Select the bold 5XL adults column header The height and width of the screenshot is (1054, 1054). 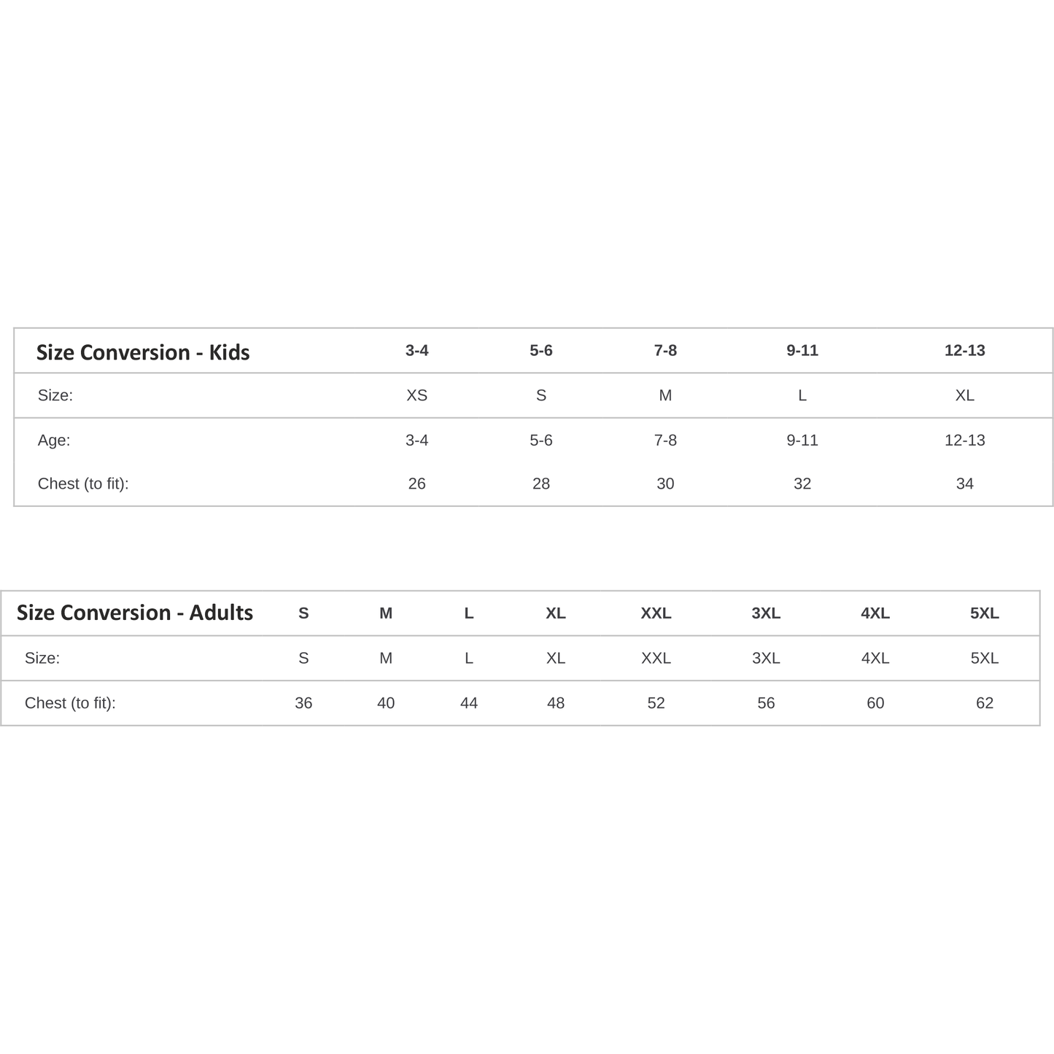coord(984,613)
